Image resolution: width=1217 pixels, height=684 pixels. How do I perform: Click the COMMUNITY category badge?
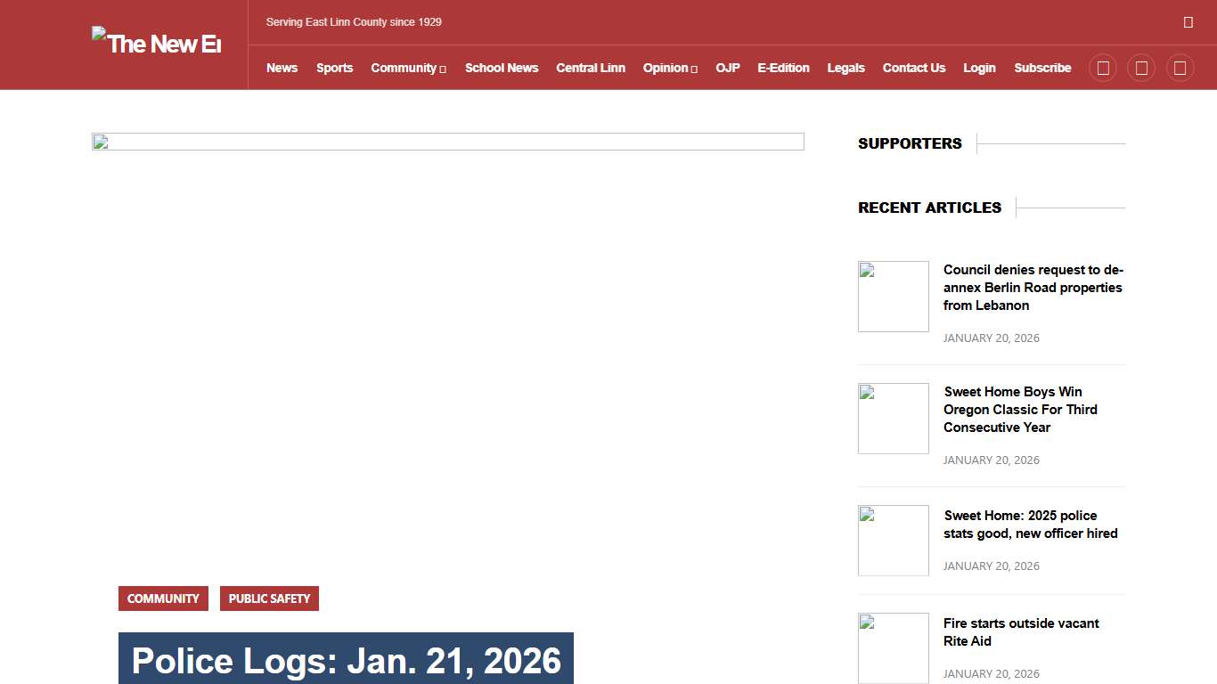[x=163, y=598]
